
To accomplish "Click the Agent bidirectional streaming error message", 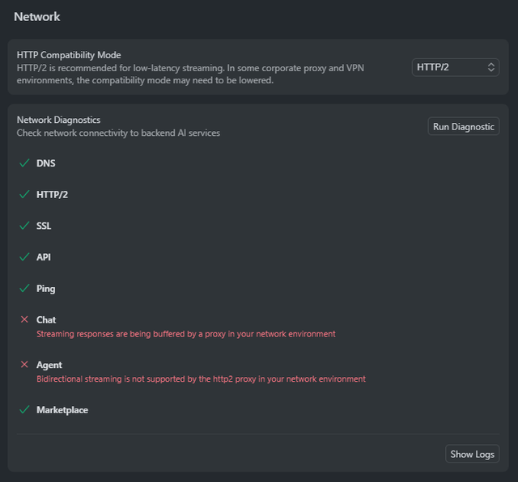I will (201, 378).
